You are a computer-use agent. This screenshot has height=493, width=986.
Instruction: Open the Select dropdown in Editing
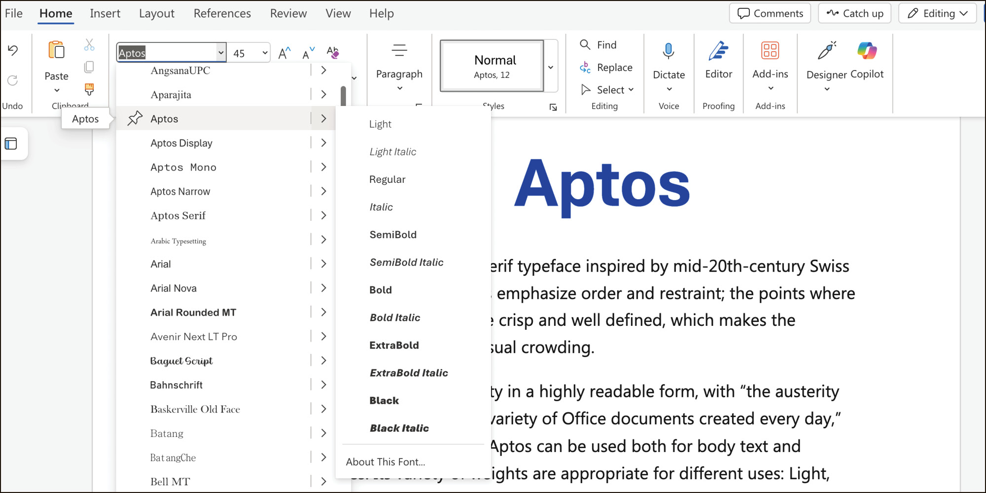point(607,90)
